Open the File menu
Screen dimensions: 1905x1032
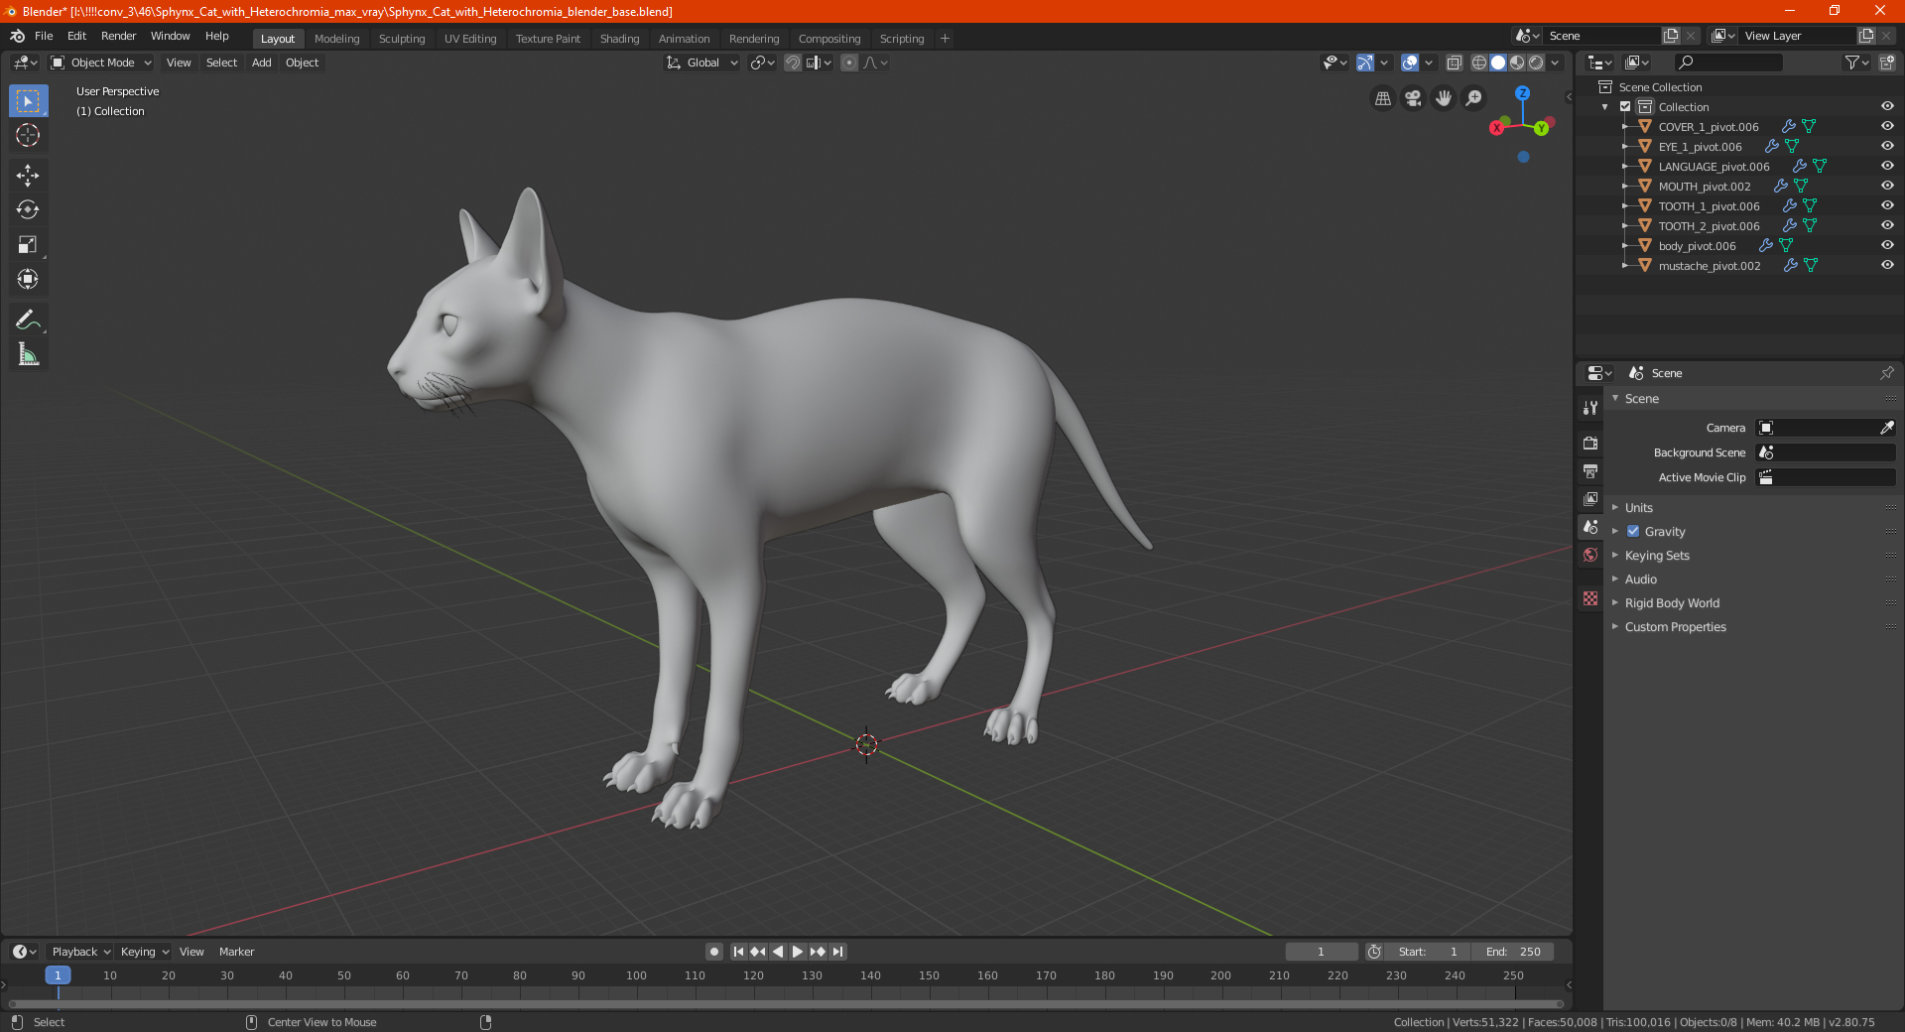44,36
